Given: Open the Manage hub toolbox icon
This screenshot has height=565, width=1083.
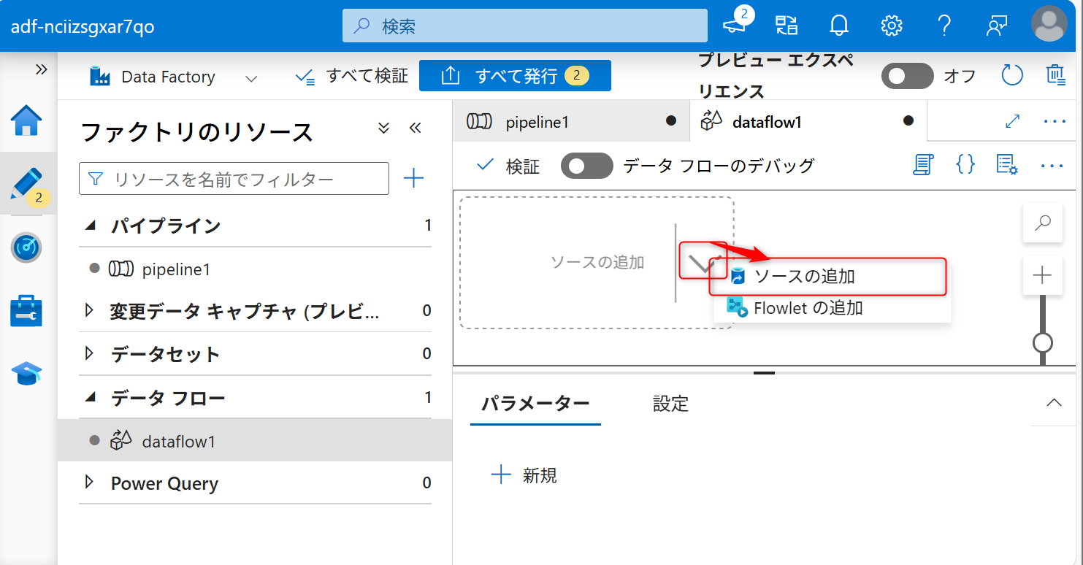Looking at the screenshot, I should click(27, 310).
